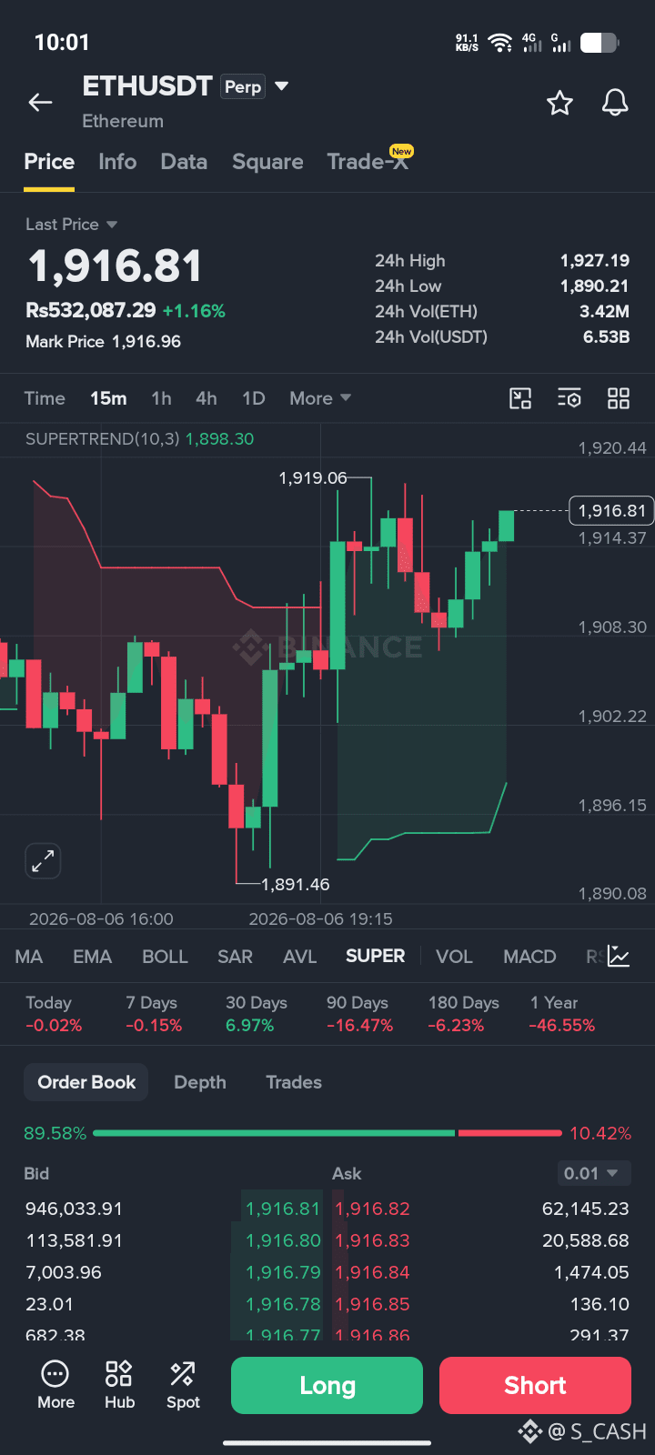
Task: Select bid price 1,916.80
Action: pyautogui.click(x=283, y=1240)
